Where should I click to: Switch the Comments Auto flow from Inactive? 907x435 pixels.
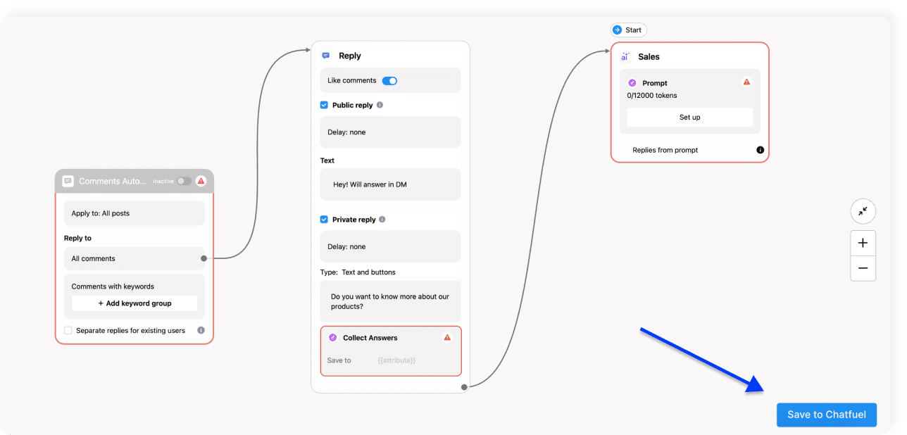pyautogui.click(x=180, y=181)
